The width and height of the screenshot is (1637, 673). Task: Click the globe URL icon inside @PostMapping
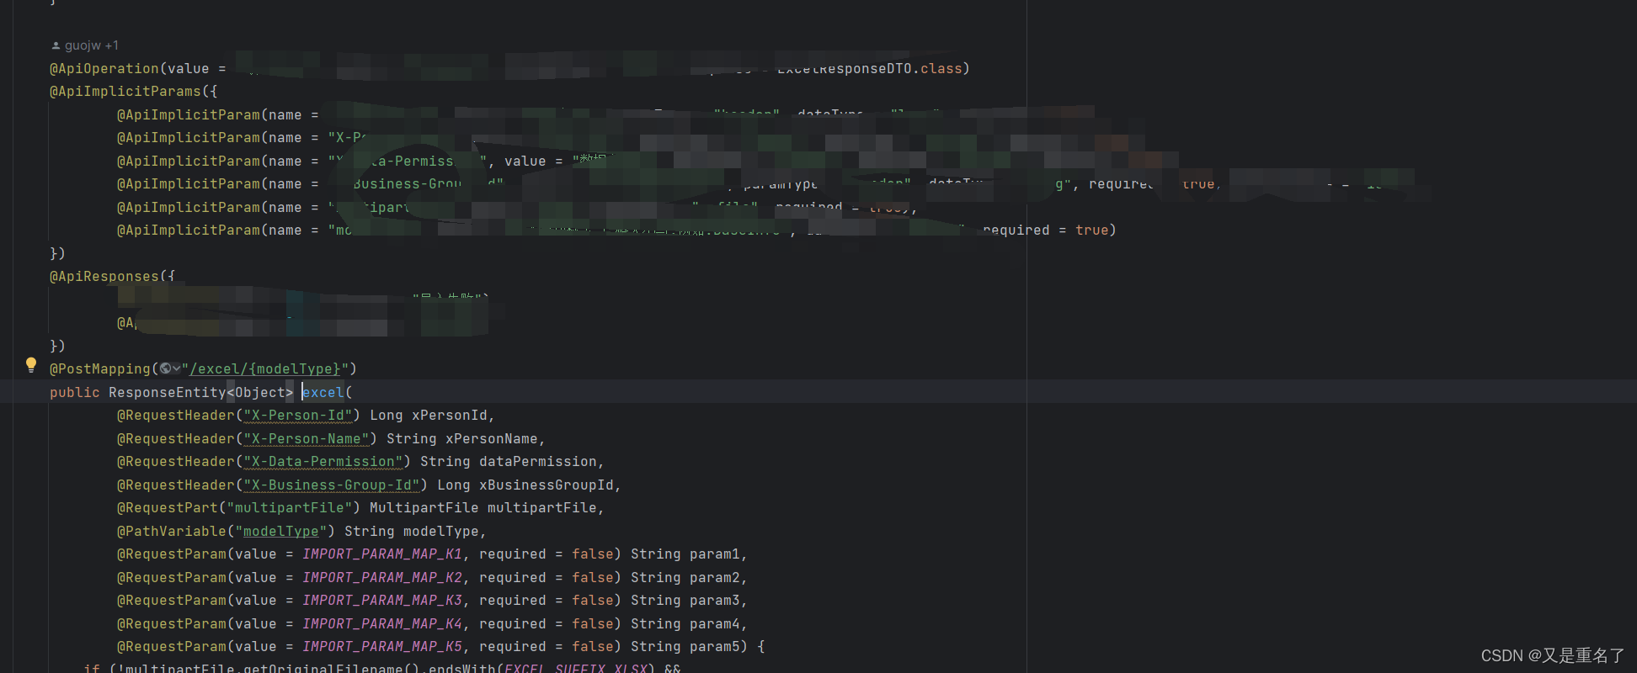165,368
